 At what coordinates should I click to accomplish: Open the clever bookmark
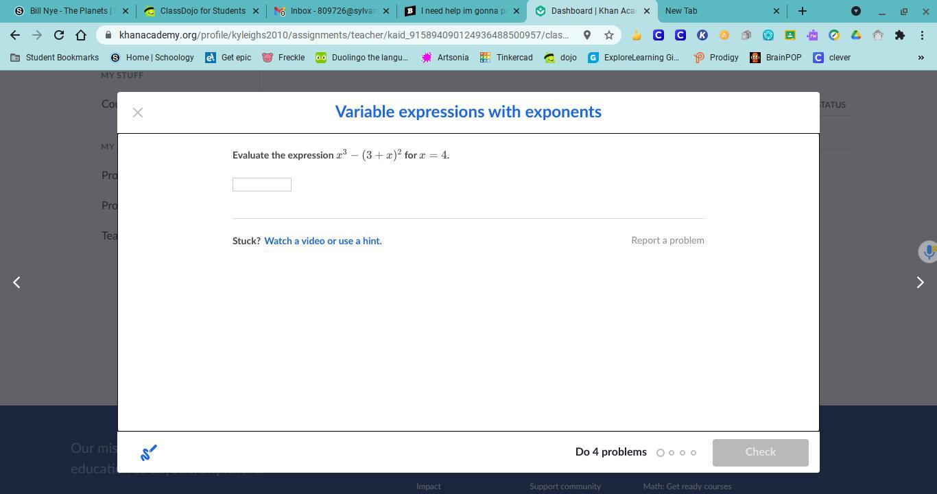click(x=832, y=58)
